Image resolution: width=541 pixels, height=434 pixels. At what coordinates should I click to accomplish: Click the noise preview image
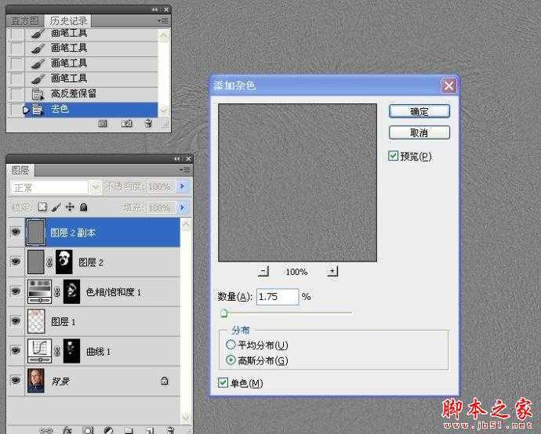[297, 183]
